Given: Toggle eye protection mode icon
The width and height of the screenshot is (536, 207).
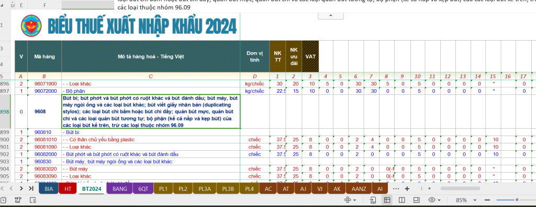Looking at the screenshot, I should coord(432,200).
